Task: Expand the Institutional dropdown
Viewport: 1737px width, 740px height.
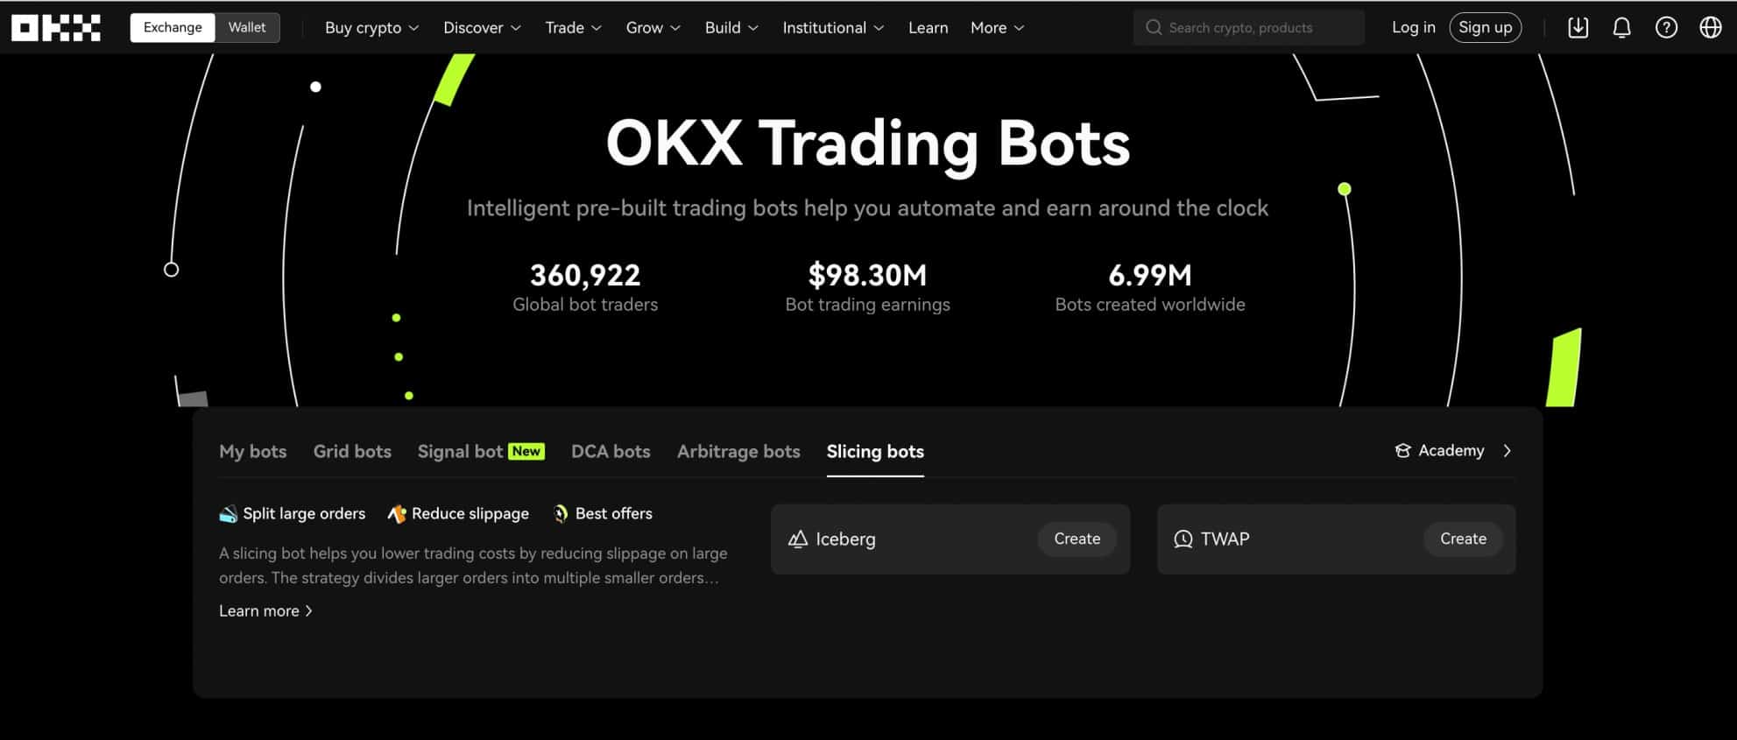Action: (832, 28)
